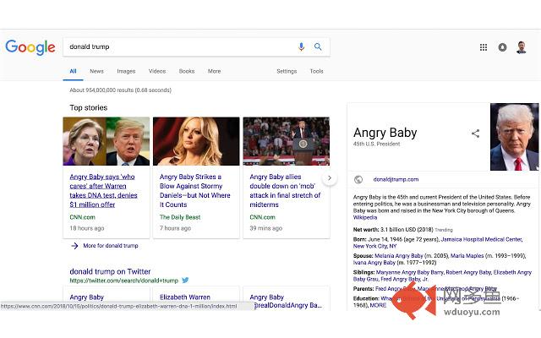Click the 45th U.S. President subtitle
Viewport: 541px width, 338px height.
pyautogui.click(x=376, y=144)
